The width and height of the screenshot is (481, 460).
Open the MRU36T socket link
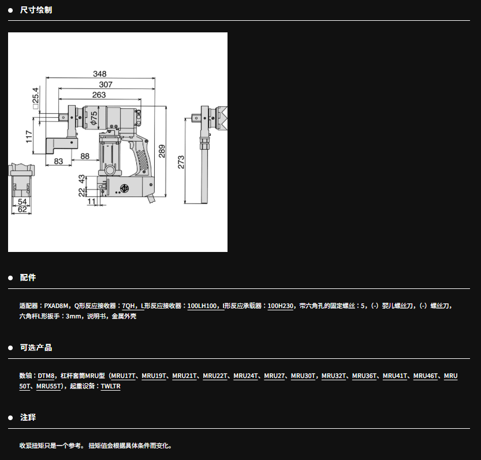point(364,376)
